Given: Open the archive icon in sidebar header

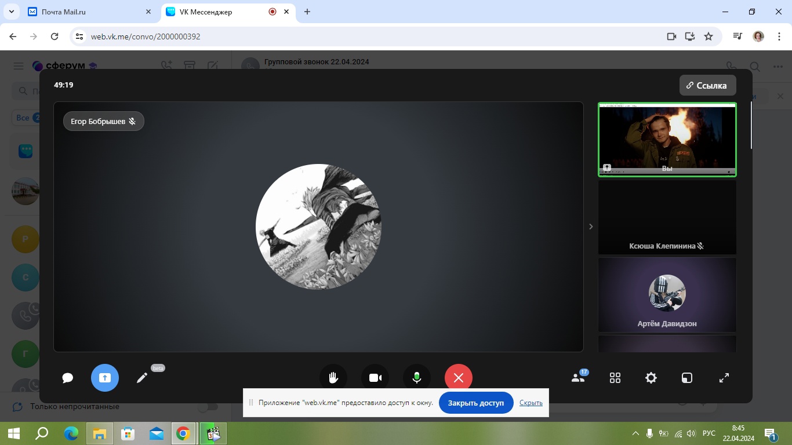Looking at the screenshot, I should coord(190,66).
